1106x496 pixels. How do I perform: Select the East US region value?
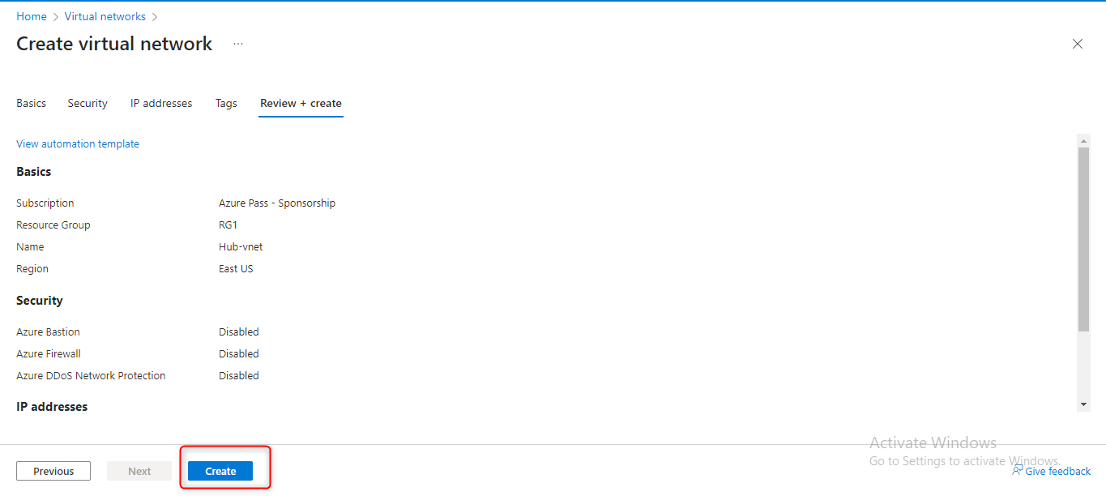click(x=236, y=268)
